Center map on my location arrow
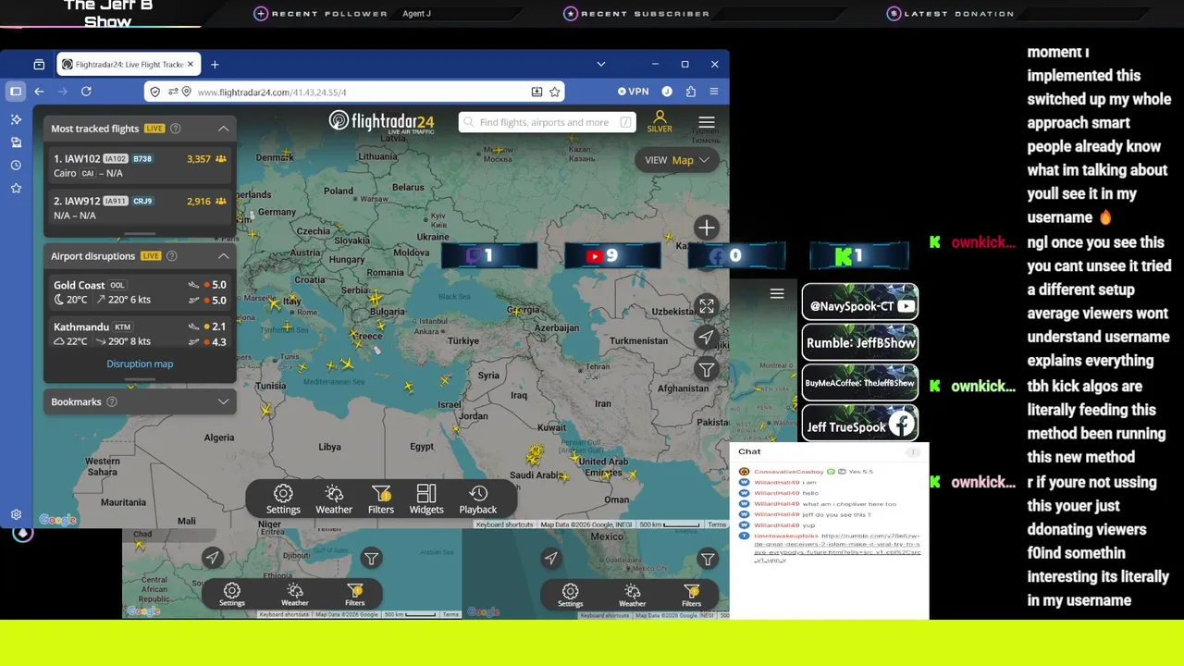The image size is (1184, 666). 707,338
